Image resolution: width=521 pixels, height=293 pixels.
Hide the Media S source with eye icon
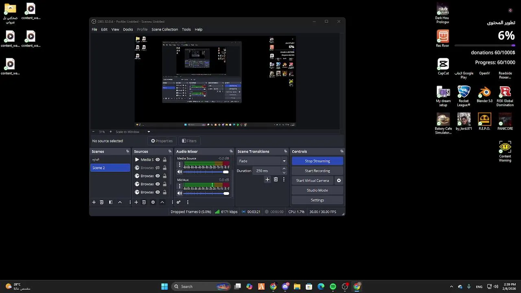pos(158,160)
